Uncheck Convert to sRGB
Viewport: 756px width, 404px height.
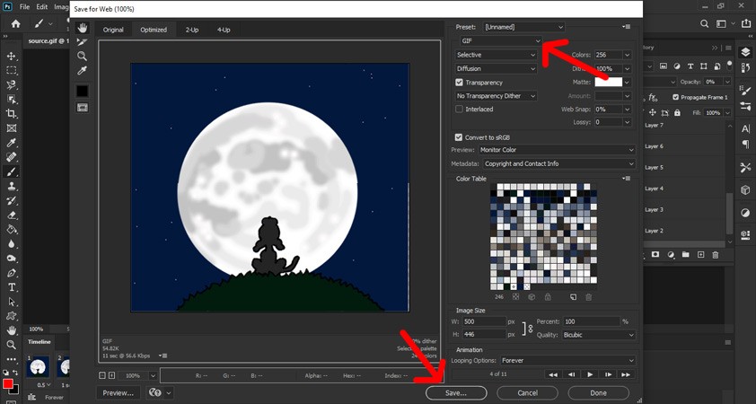coord(460,136)
